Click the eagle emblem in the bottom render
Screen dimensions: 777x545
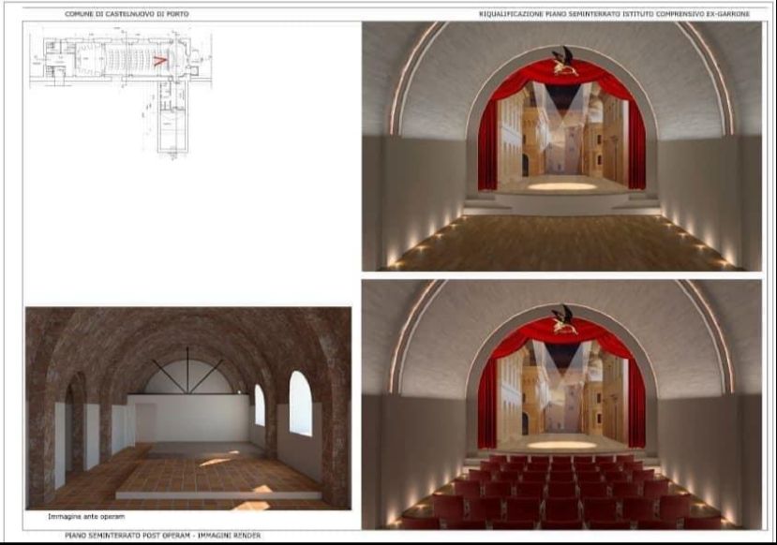pyautogui.click(x=562, y=318)
